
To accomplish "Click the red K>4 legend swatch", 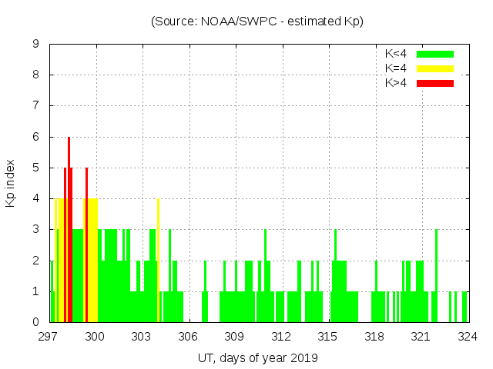I will pyautogui.click(x=435, y=83).
